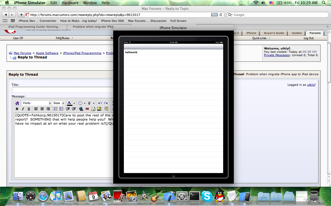The width and height of the screenshot is (331, 206).
Task: Open utklyf username link
Action: click(311, 85)
